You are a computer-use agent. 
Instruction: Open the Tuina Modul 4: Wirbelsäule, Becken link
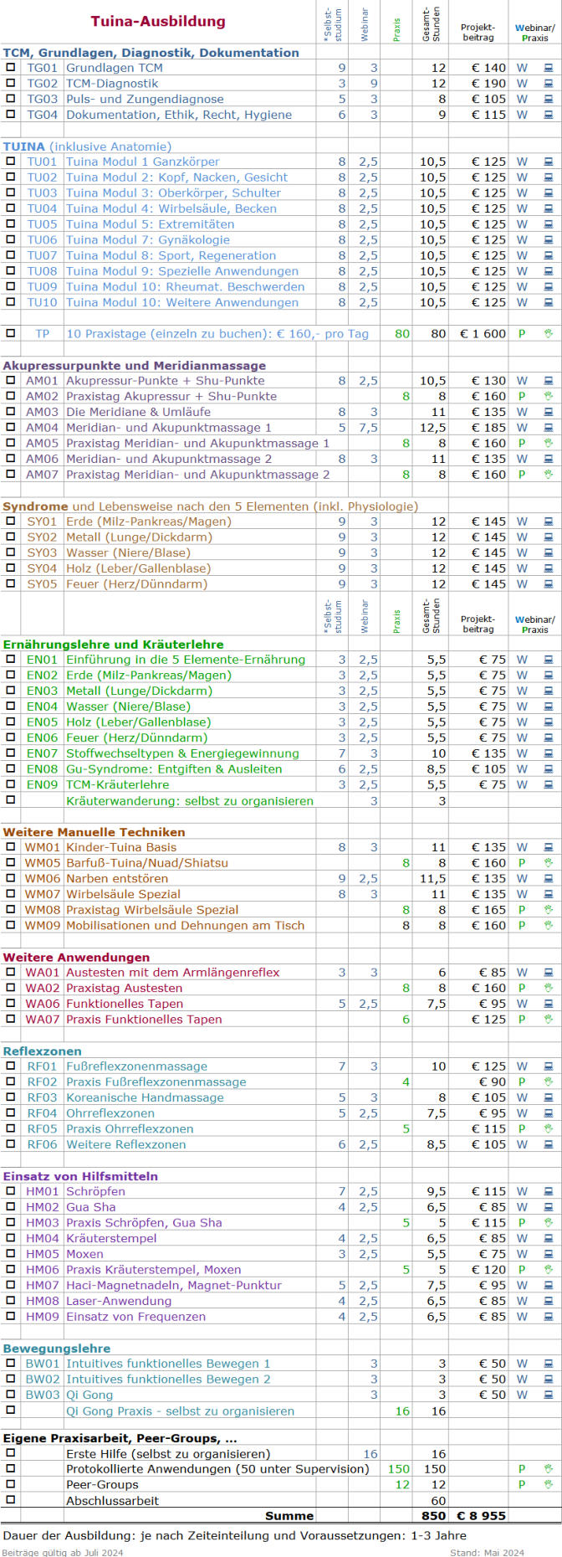click(x=171, y=208)
